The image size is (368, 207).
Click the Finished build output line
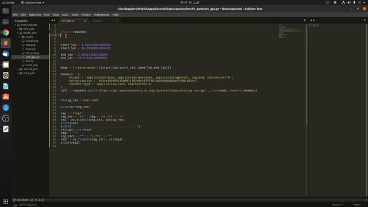(x=28, y=200)
